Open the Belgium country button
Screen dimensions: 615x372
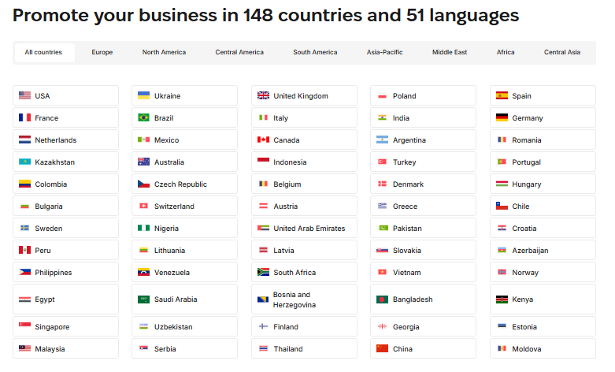point(304,184)
